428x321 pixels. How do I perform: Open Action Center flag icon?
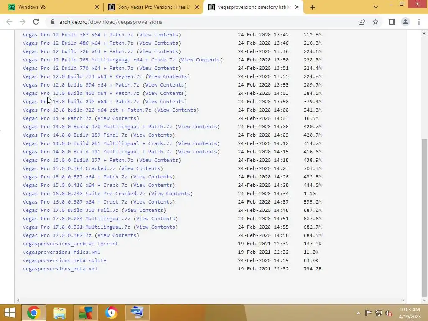coord(368,313)
